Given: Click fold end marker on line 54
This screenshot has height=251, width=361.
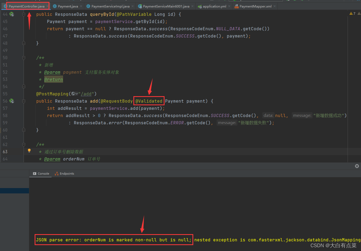Looking at the screenshot, I should coord(24,87).
